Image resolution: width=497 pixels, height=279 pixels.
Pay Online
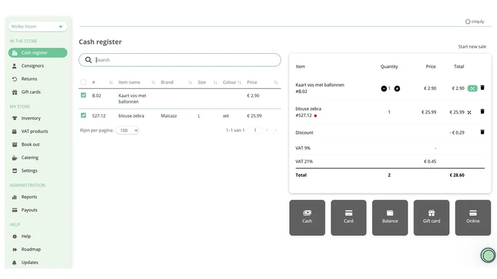point(473,218)
